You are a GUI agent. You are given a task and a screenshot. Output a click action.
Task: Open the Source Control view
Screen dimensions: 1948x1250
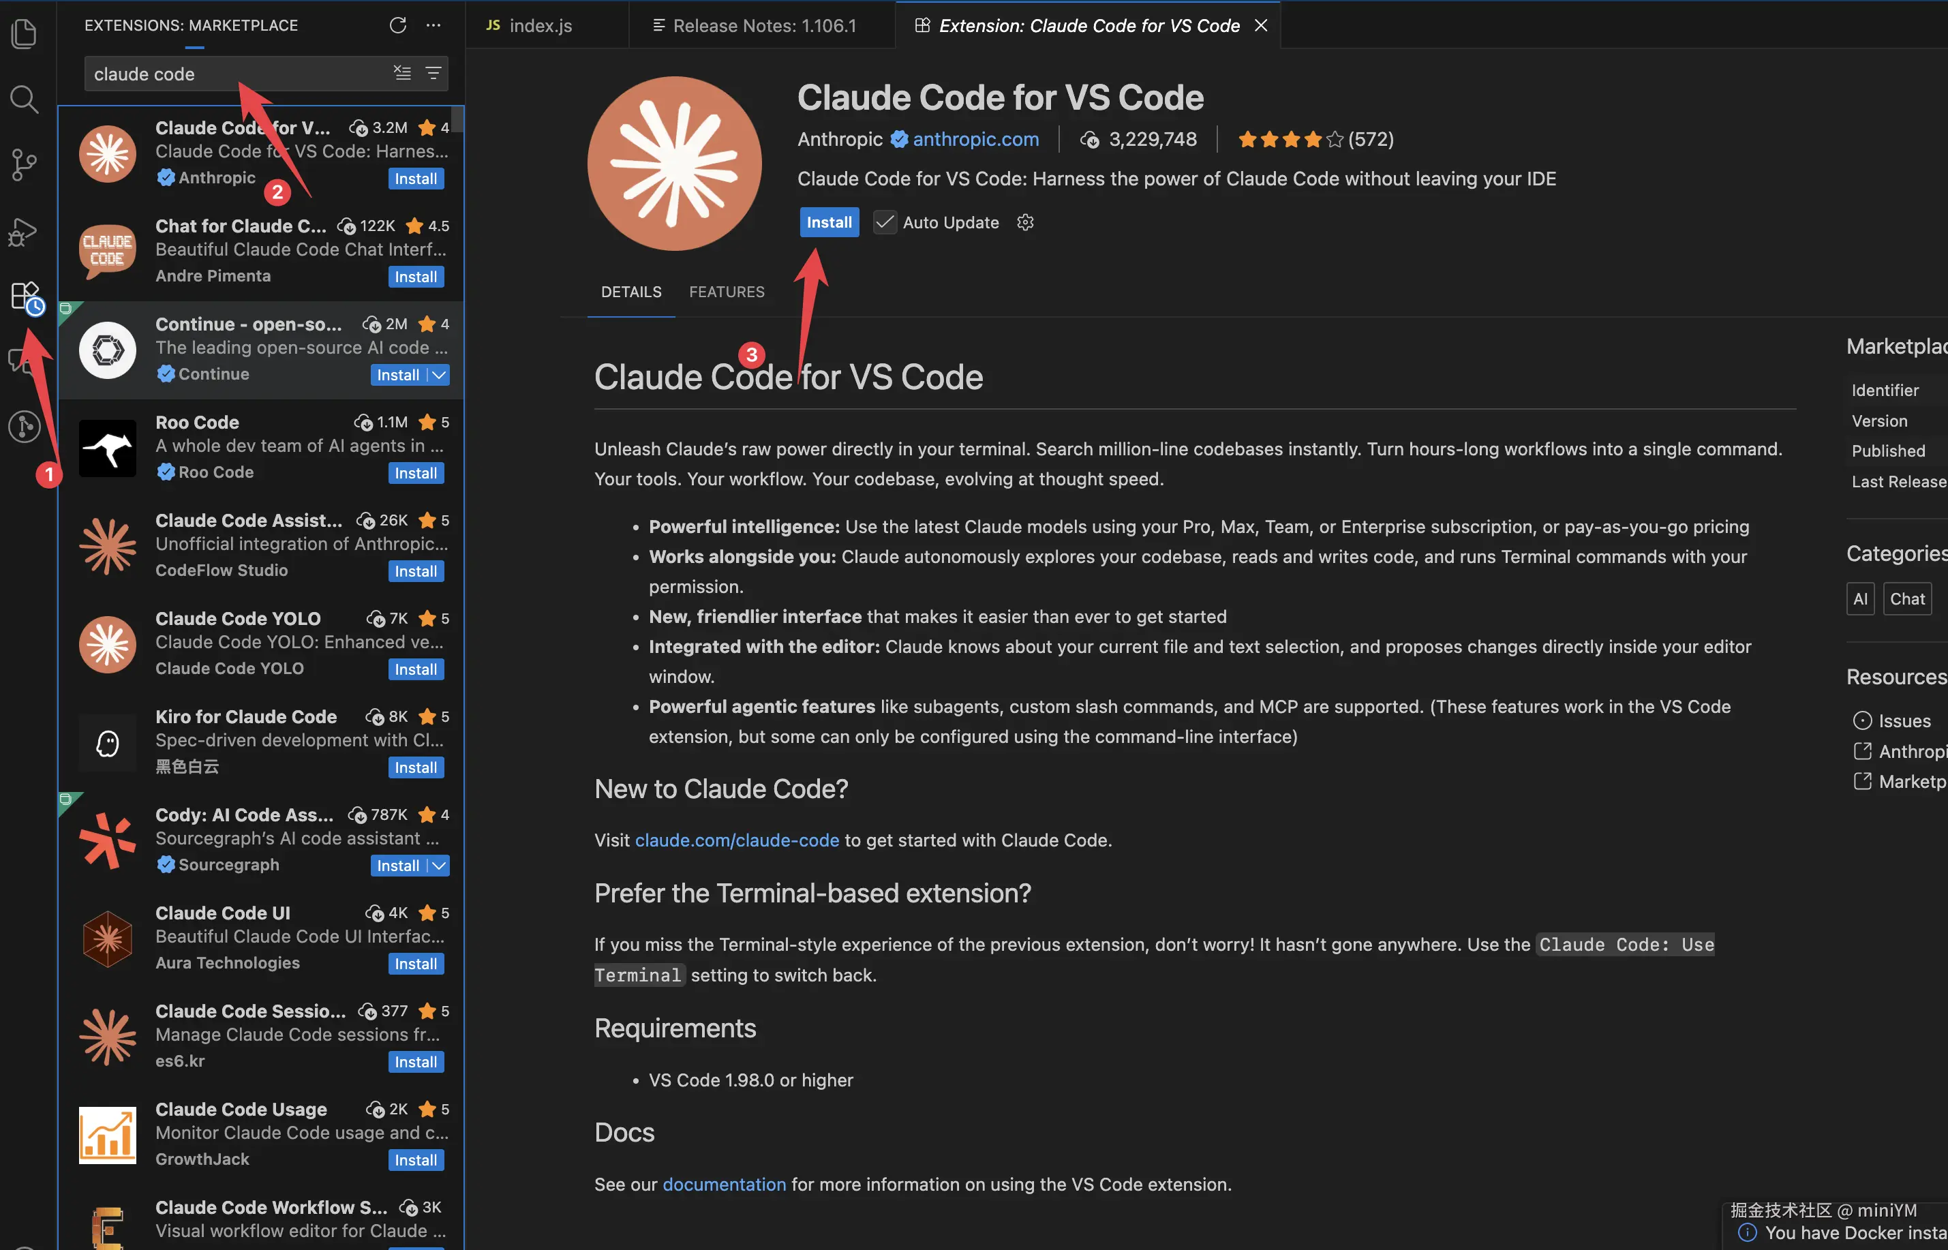coord(25,165)
